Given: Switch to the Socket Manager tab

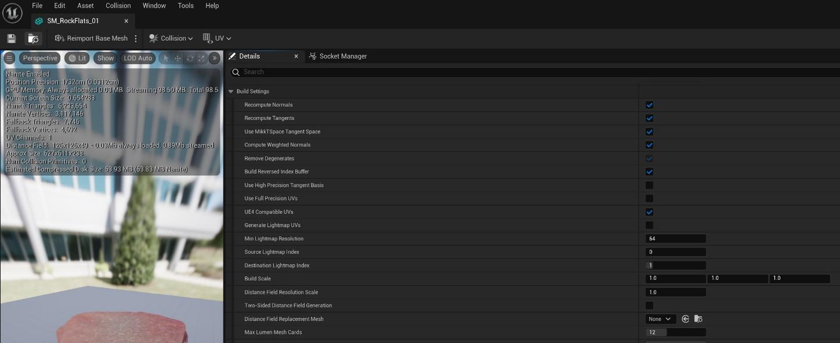Looking at the screenshot, I should pyautogui.click(x=343, y=56).
